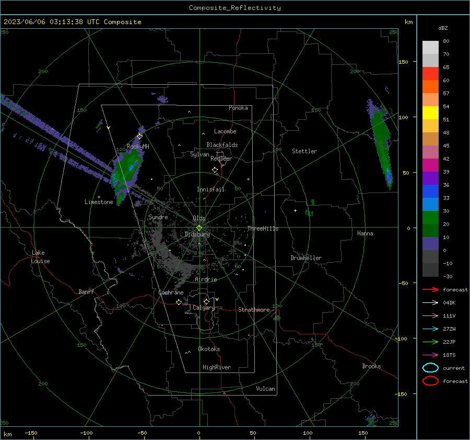This screenshot has width=470, height=440.
Task: Click the yellow diamond marker near RockyMH
Action: coord(139,137)
